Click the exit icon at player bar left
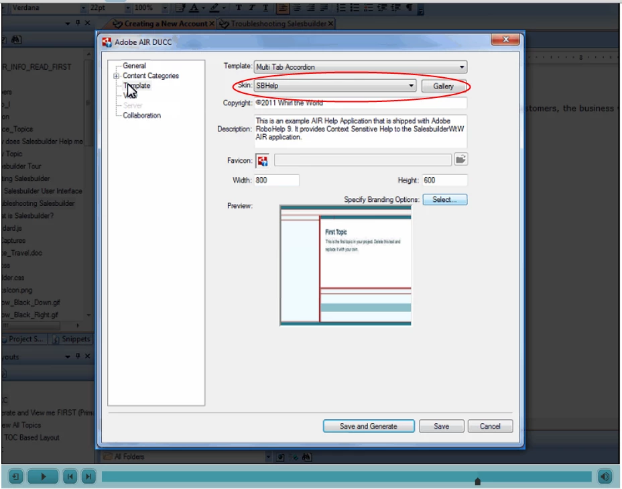Image resolution: width=622 pixels, height=489 pixels. pos(15,476)
